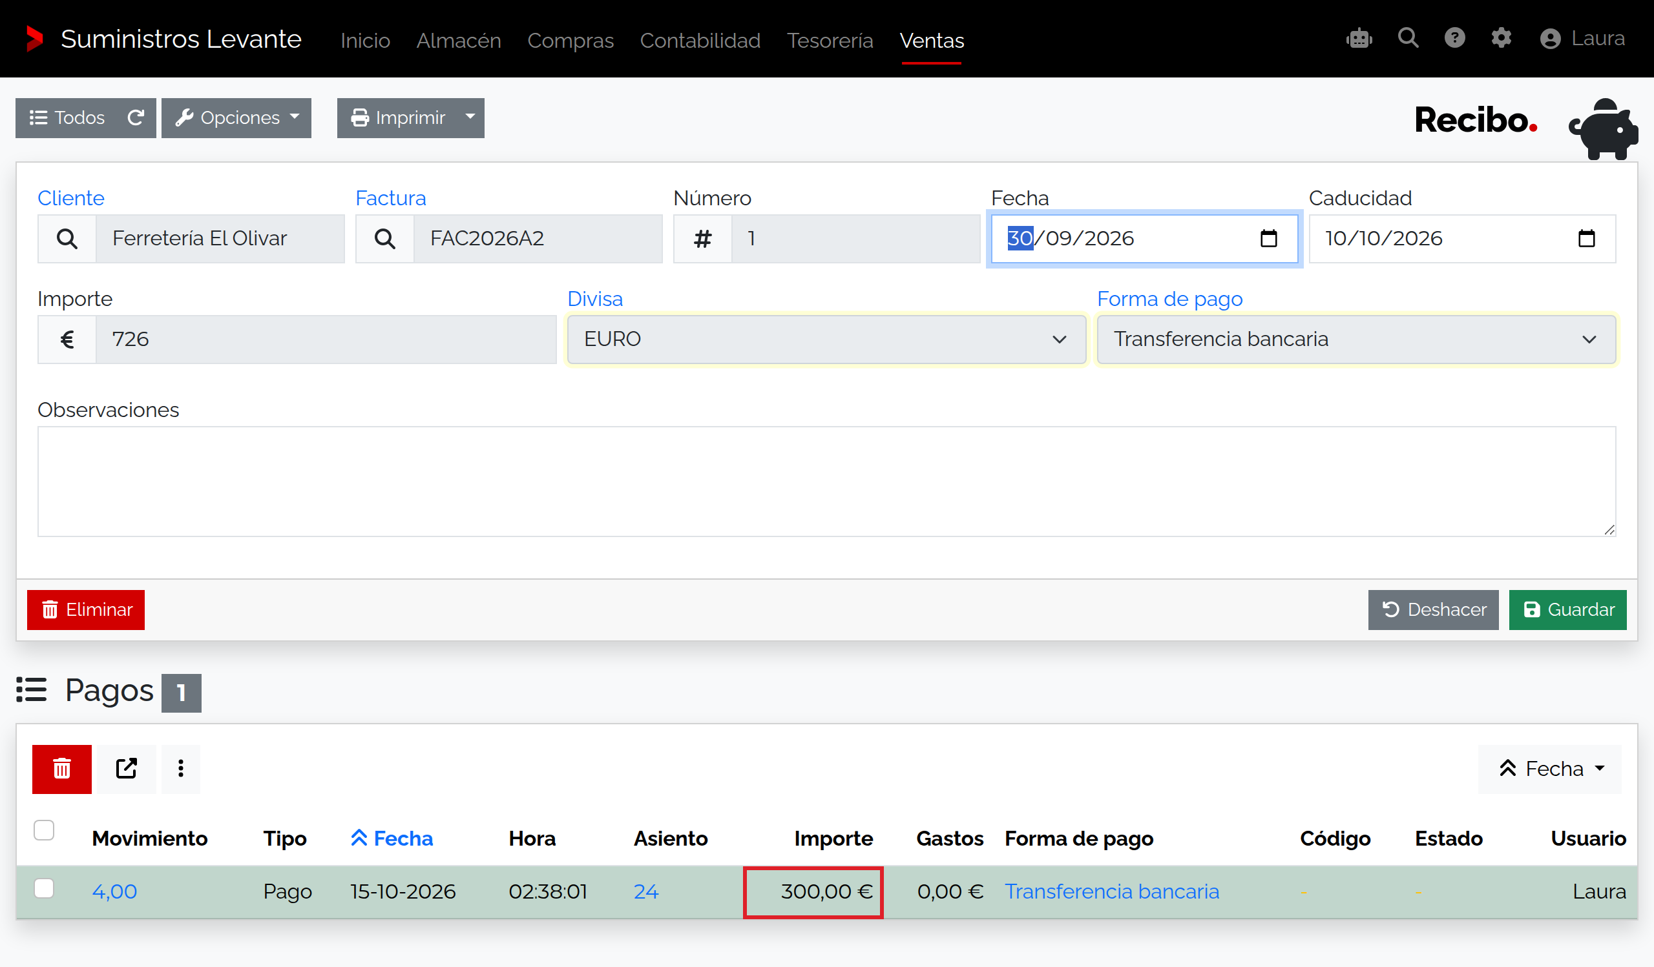Click the refresh reload icon

[136, 118]
